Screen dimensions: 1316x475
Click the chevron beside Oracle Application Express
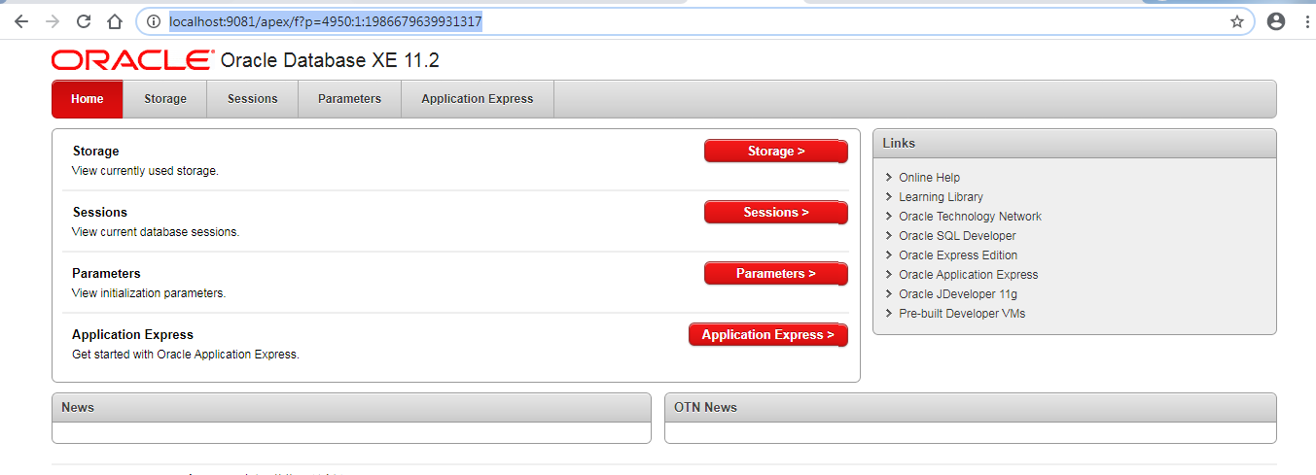(x=889, y=275)
